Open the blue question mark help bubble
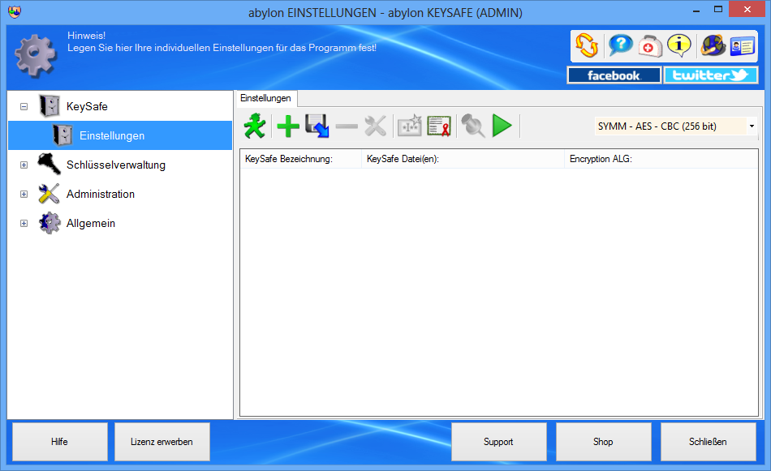Image resolution: width=771 pixels, height=471 pixels. (621, 45)
